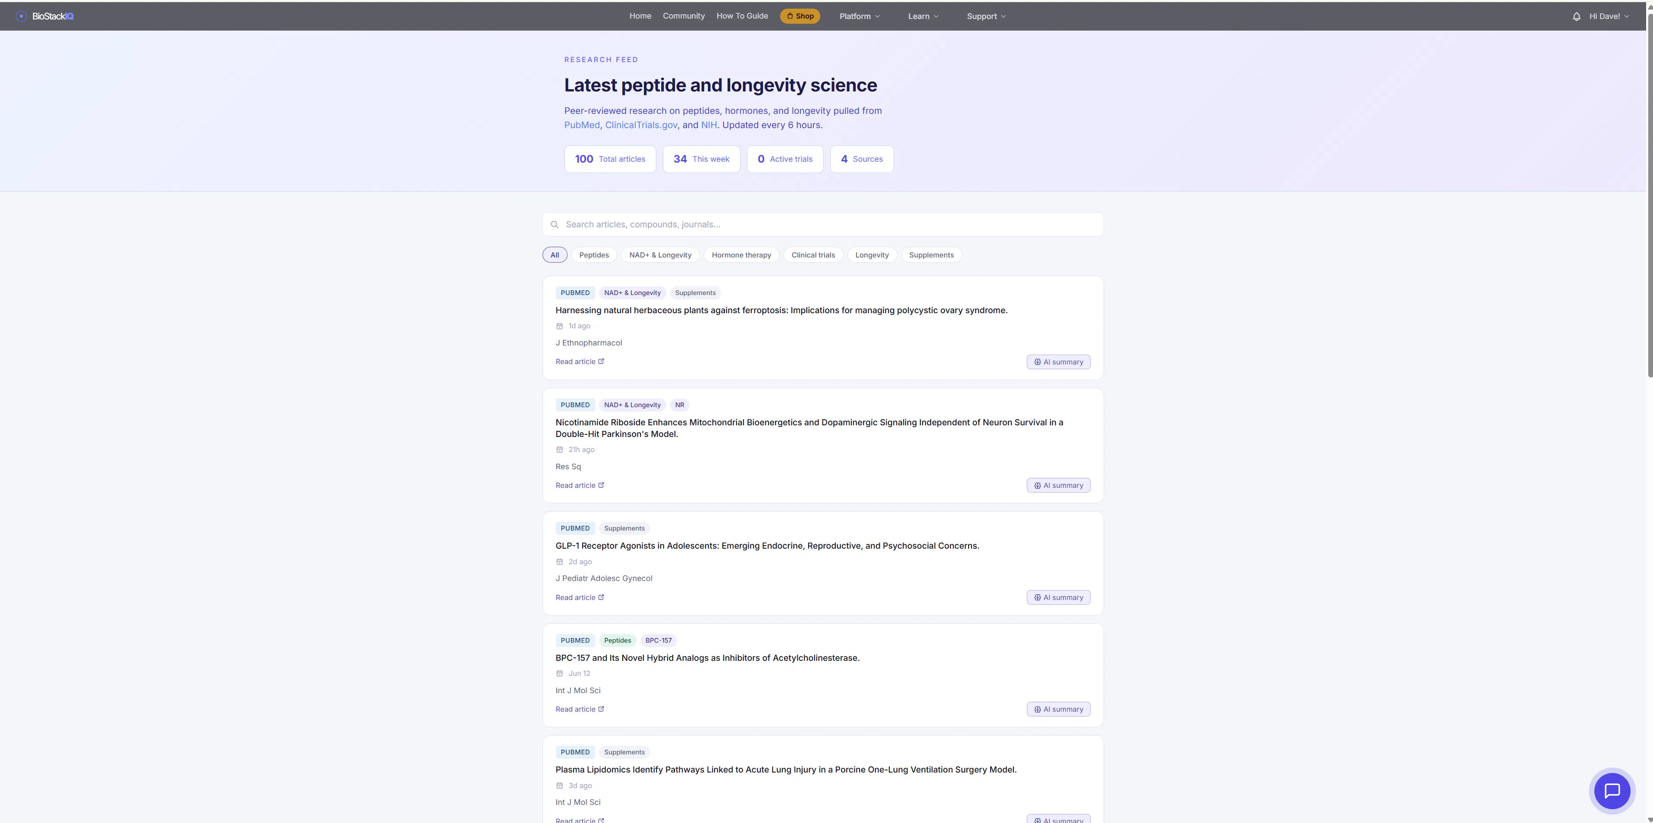Image resolution: width=1653 pixels, height=823 pixels.
Task: Open the How To Guide
Action: click(x=742, y=16)
